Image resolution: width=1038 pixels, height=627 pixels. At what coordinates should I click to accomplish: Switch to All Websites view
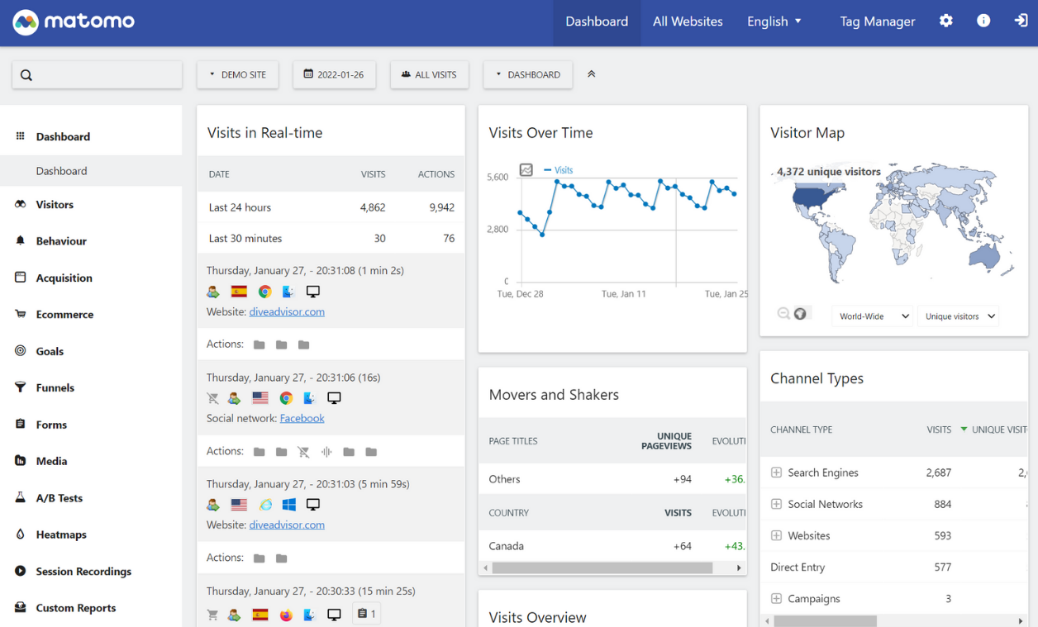688,21
